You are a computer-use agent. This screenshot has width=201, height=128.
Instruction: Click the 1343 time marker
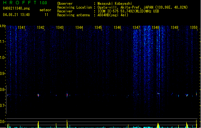point(60,28)
